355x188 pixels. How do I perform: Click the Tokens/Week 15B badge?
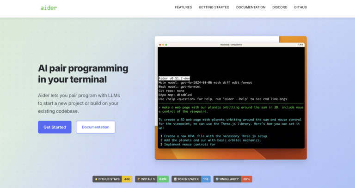click(x=191, y=179)
